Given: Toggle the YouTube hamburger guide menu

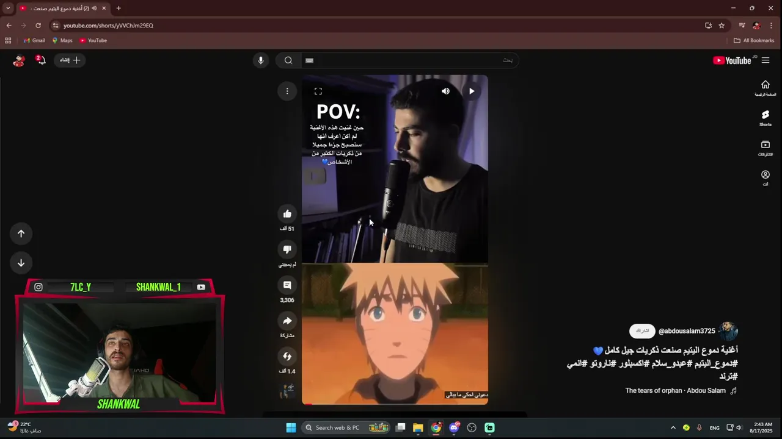Looking at the screenshot, I should coord(766,60).
